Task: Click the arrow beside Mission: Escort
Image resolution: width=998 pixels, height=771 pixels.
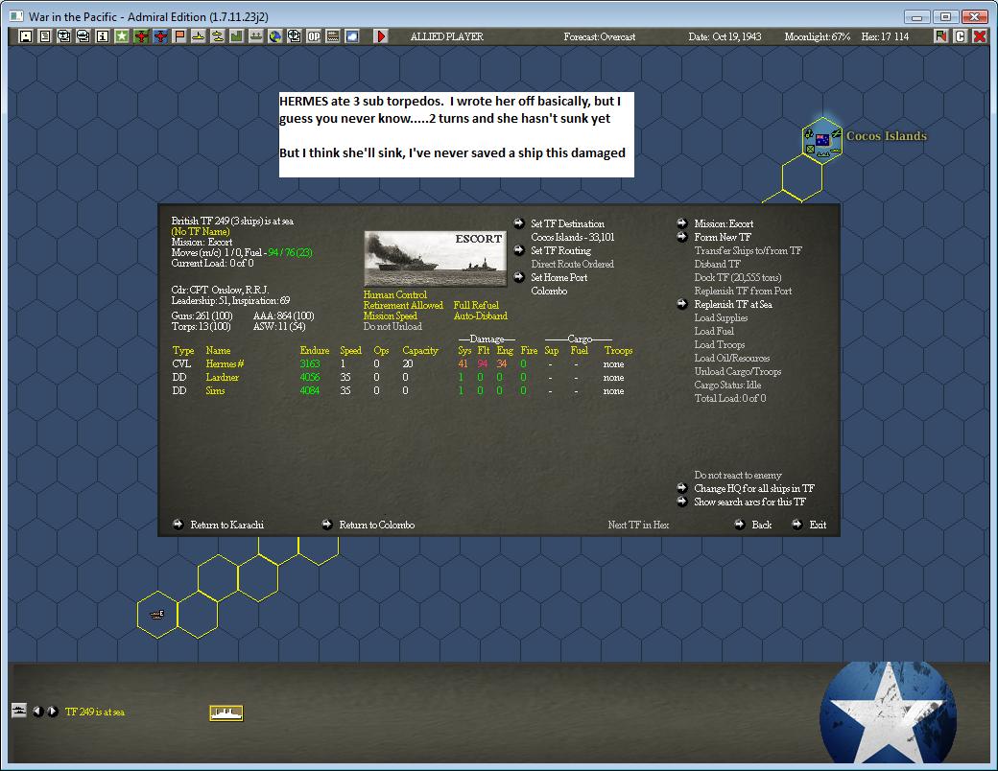Action: (x=681, y=223)
